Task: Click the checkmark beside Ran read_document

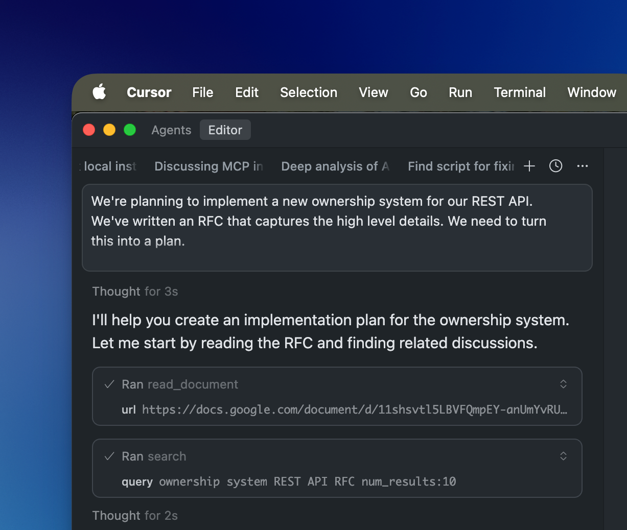Action: click(x=109, y=384)
